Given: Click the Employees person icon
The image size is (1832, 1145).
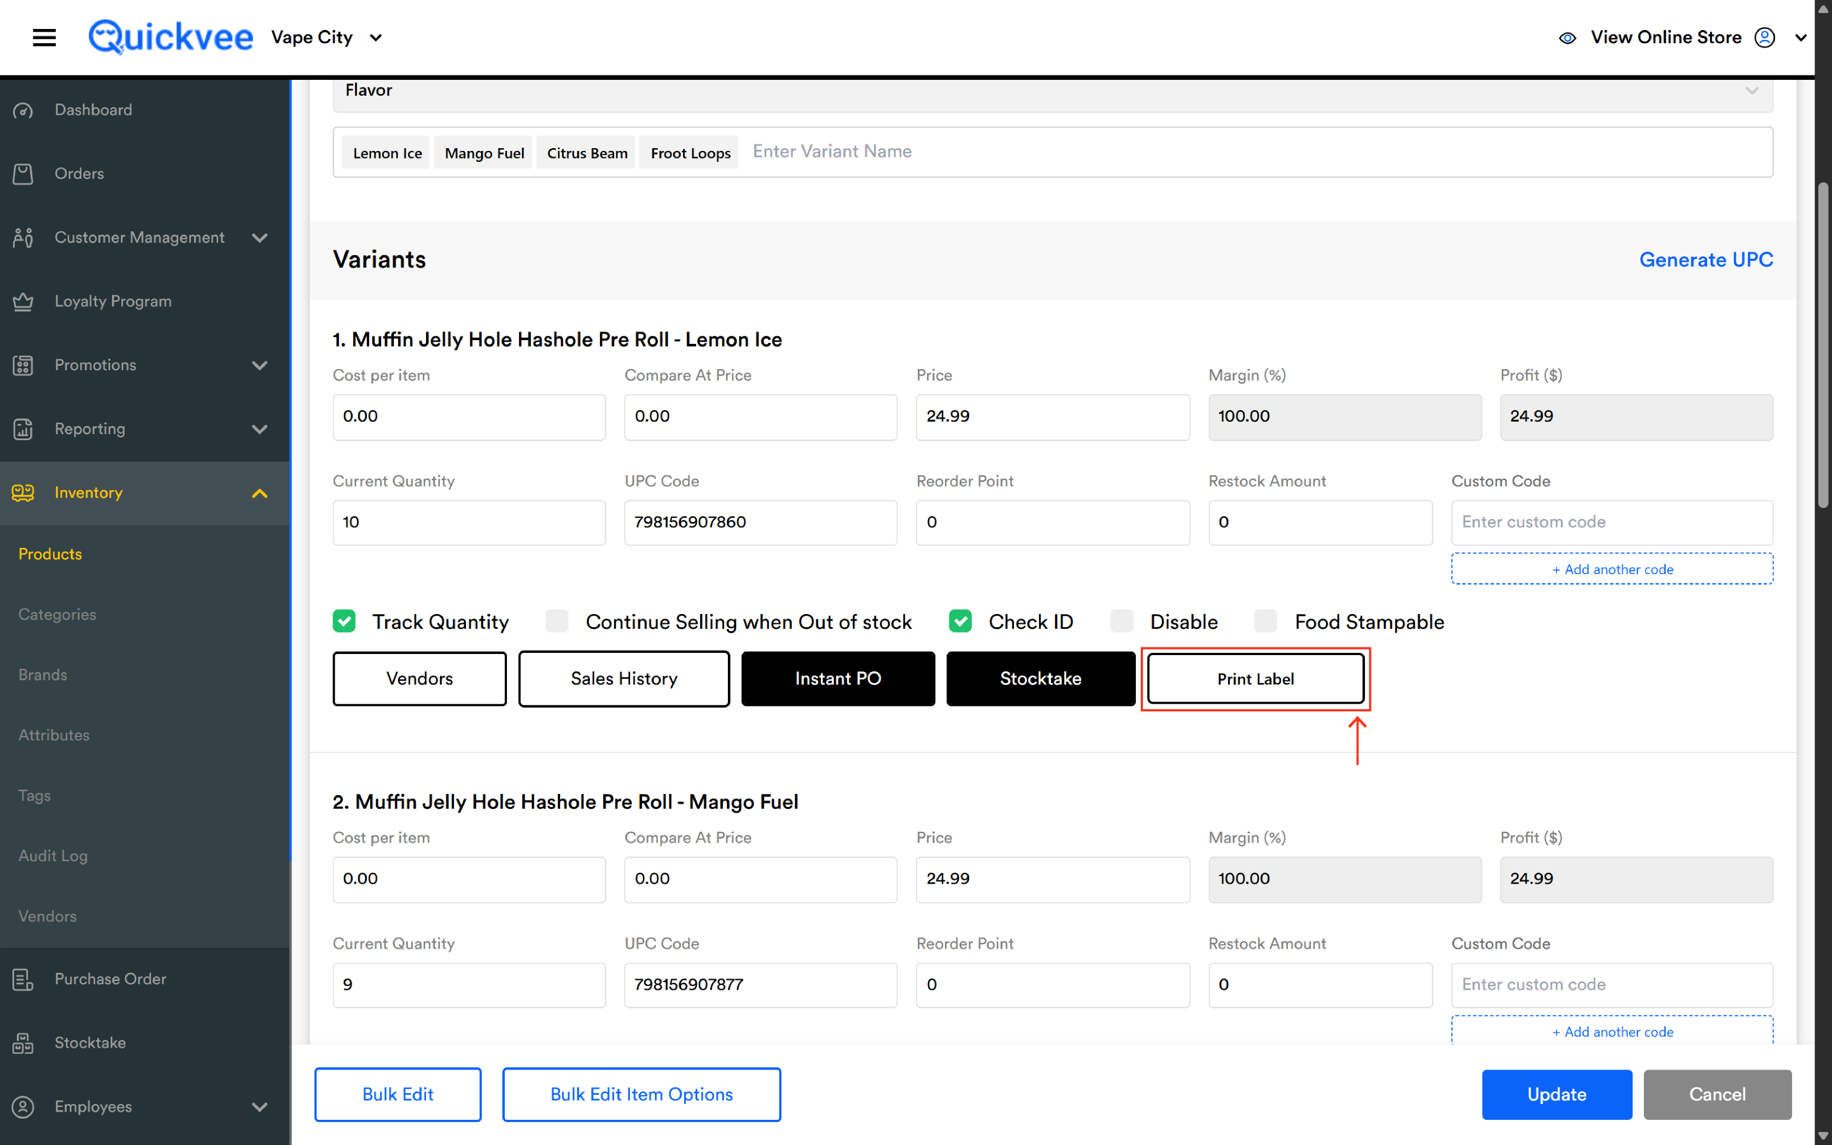Looking at the screenshot, I should click(x=23, y=1106).
